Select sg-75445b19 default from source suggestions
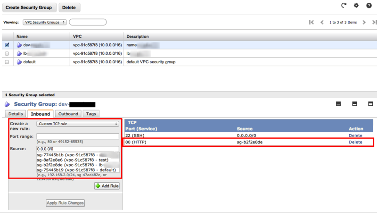Viewport: 377px width, 213px height. click(x=78, y=170)
